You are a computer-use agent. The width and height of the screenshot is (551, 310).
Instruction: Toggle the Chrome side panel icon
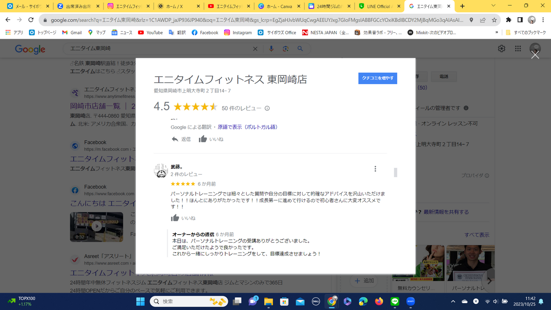[x=520, y=20]
